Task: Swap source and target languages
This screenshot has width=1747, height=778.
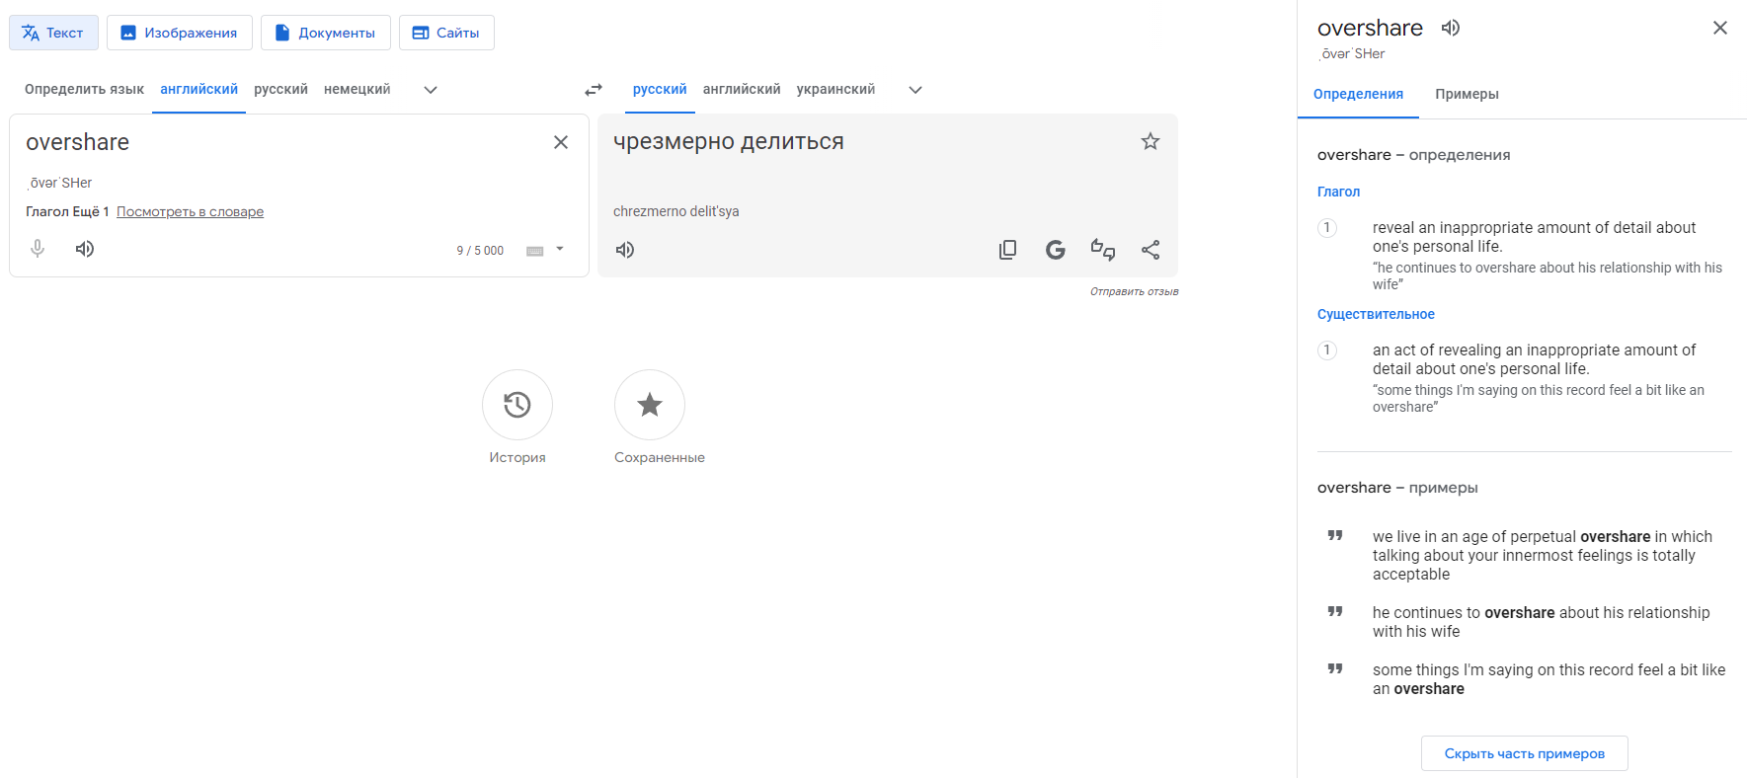Action: click(x=593, y=90)
